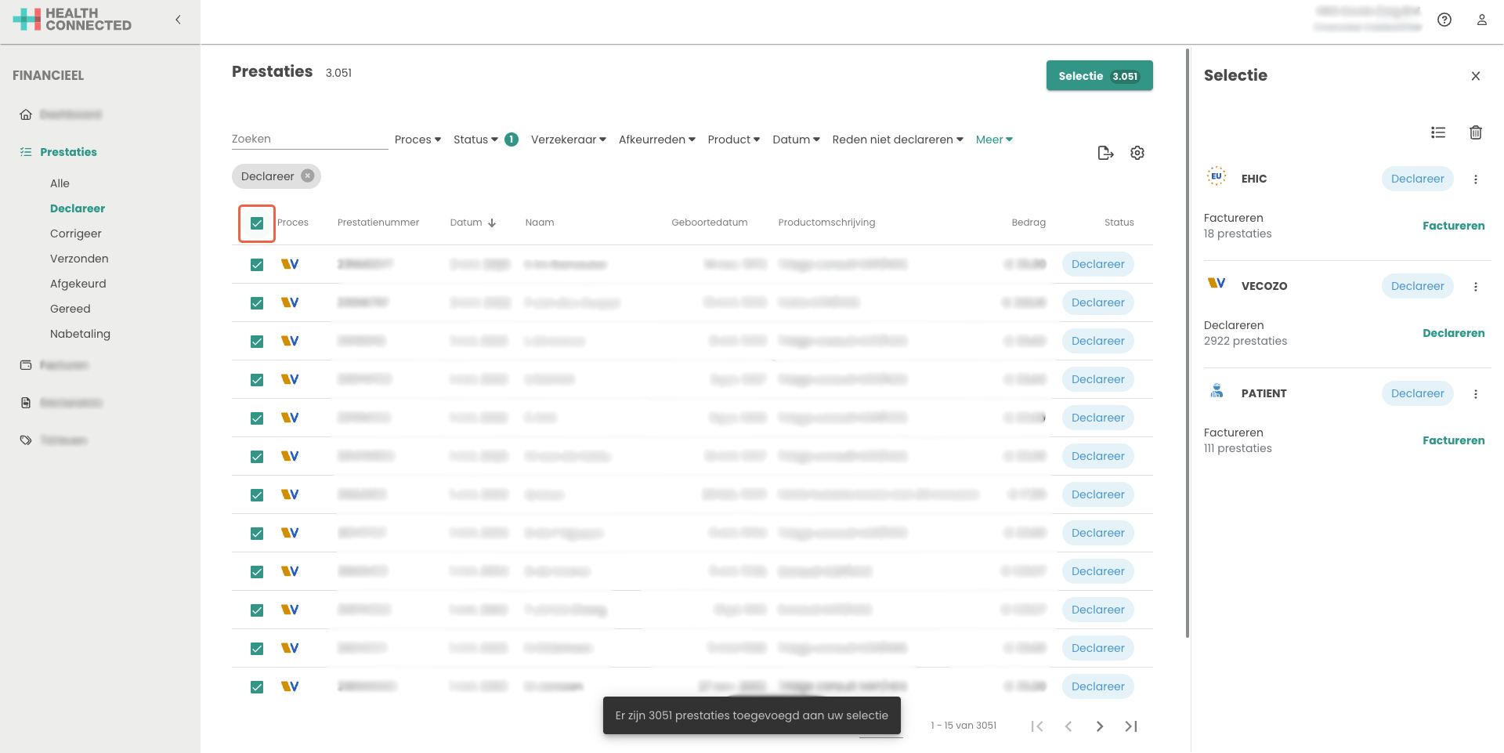This screenshot has width=1504, height=753.
Task: Click the trash icon in Selectie panel
Action: pyautogui.click(x=1475, y=132)
